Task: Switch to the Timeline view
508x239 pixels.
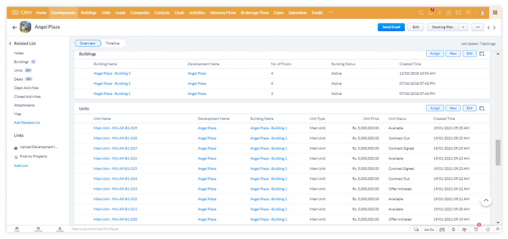Action: 113,43
